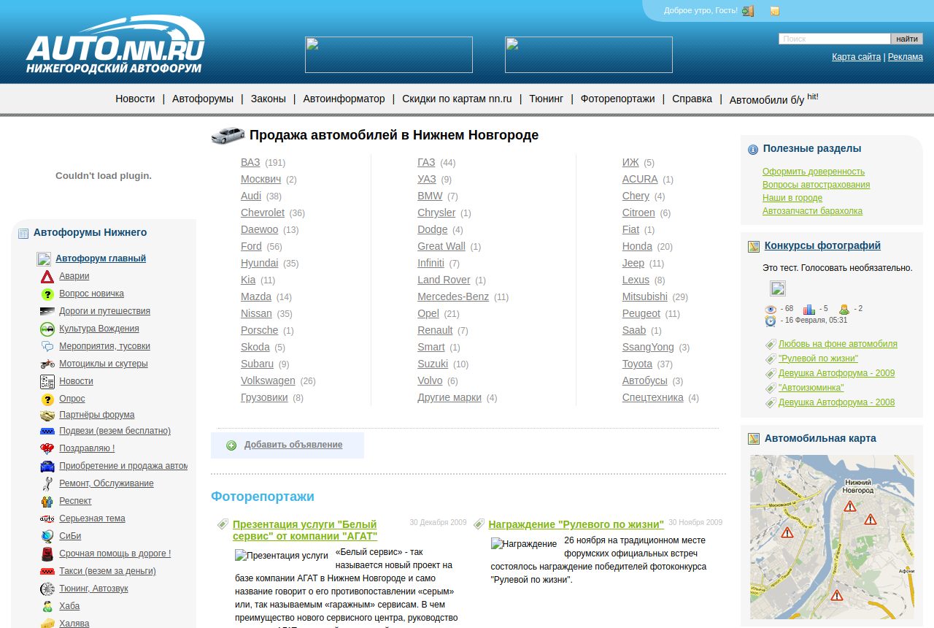Focus the Поиск search field

(835, 39)
